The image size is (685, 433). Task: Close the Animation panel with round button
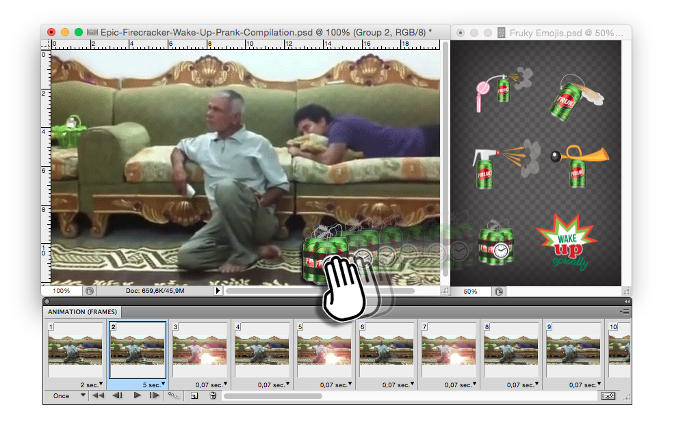47,301
